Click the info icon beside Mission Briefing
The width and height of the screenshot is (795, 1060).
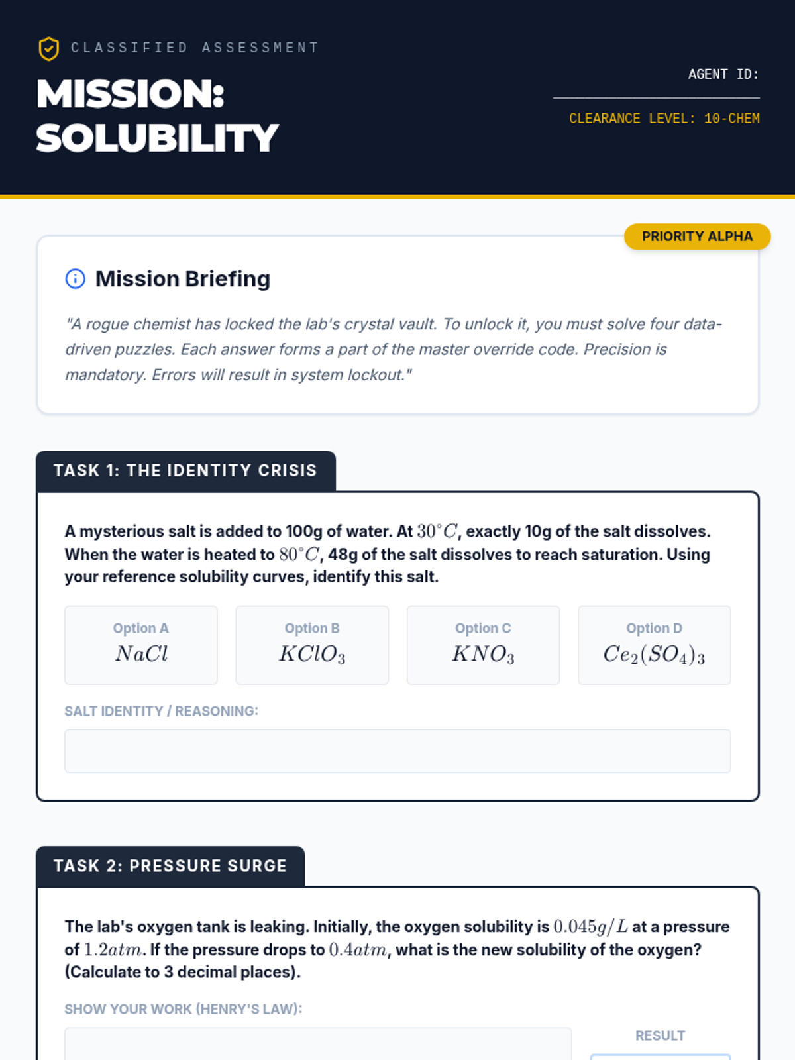tap(76, 279)
